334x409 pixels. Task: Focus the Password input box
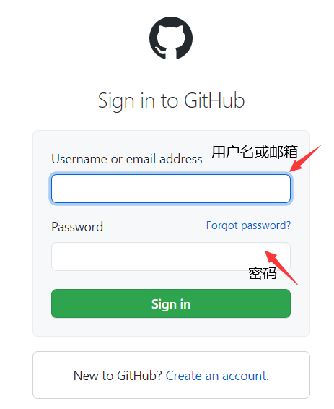171,257
